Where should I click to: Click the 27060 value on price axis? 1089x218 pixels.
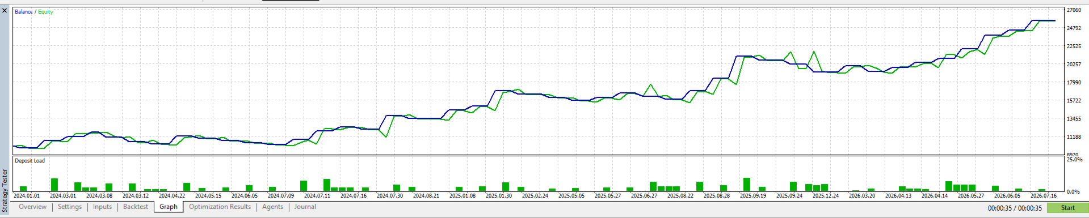point(1074,10)
